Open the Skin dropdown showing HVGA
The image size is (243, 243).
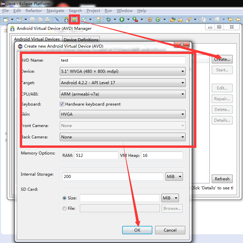click(x=123, y=114)
